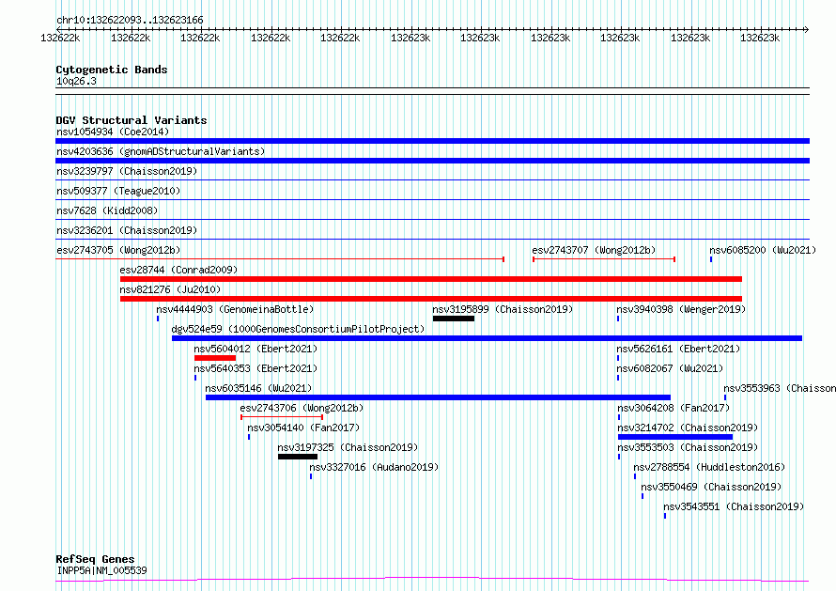
Task: Select the nsv4203636 gnomAD structural variant label
Action: 161,151
